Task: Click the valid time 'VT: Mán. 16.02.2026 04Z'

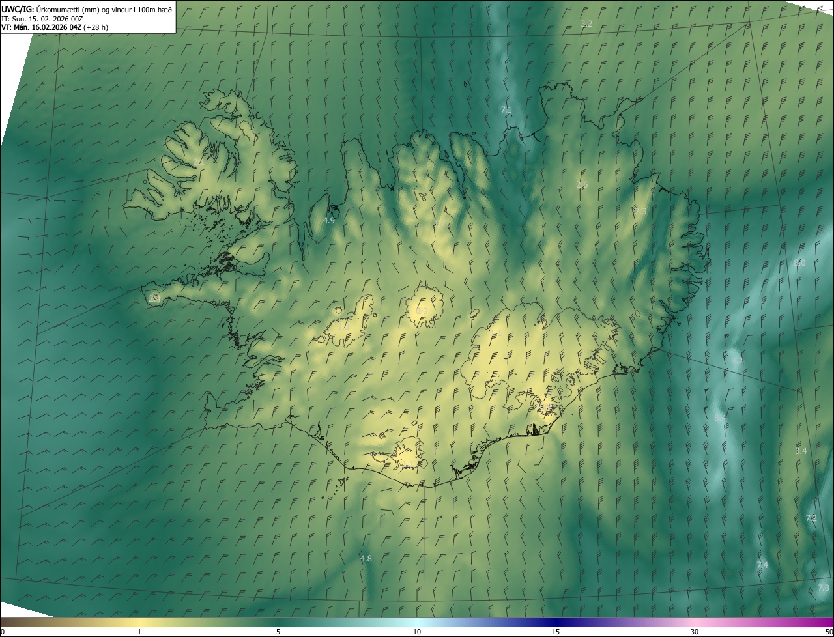Action: (41, 27)
